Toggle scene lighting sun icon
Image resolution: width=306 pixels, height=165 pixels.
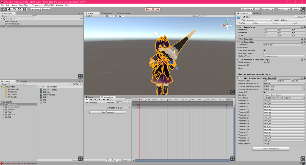pos(112,16)
